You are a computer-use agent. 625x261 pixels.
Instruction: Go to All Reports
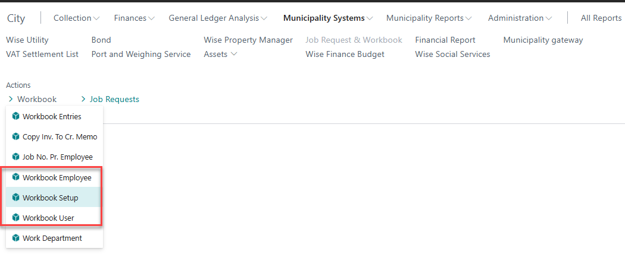pyautogui.click(x=601, y=18)
